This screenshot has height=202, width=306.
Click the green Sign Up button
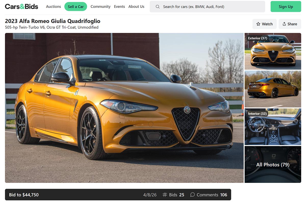pos(286,7)
